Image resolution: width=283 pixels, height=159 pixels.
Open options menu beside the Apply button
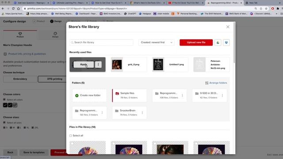pyautogui.click(x=98, y=64)
